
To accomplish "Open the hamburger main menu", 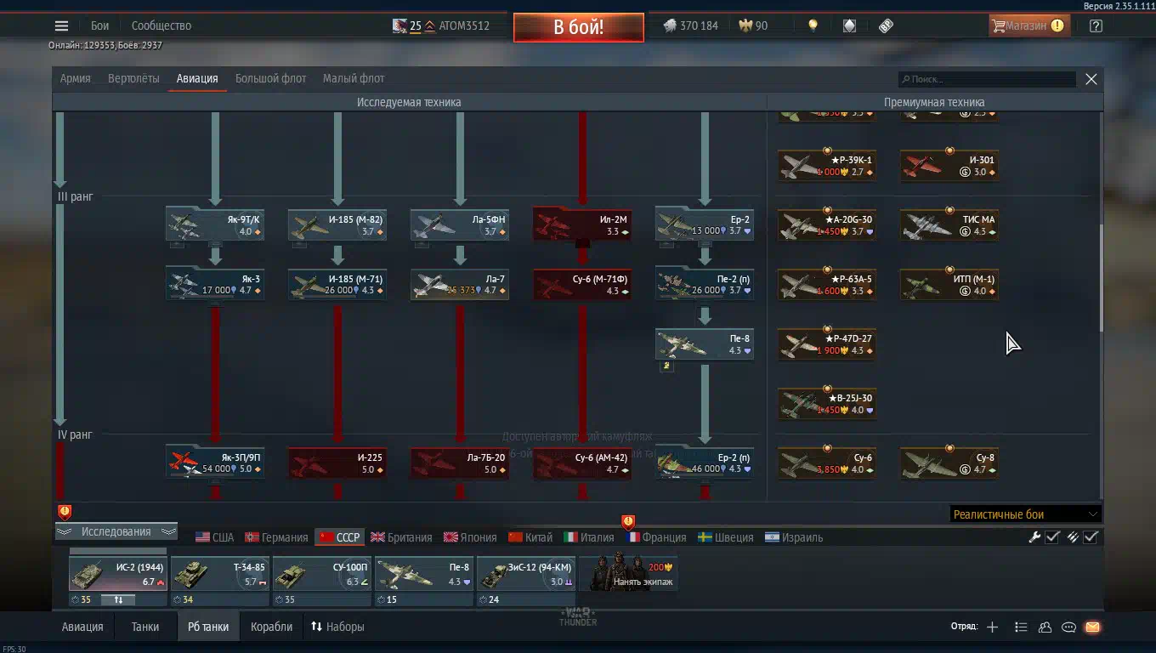I will tap(61, 26).
